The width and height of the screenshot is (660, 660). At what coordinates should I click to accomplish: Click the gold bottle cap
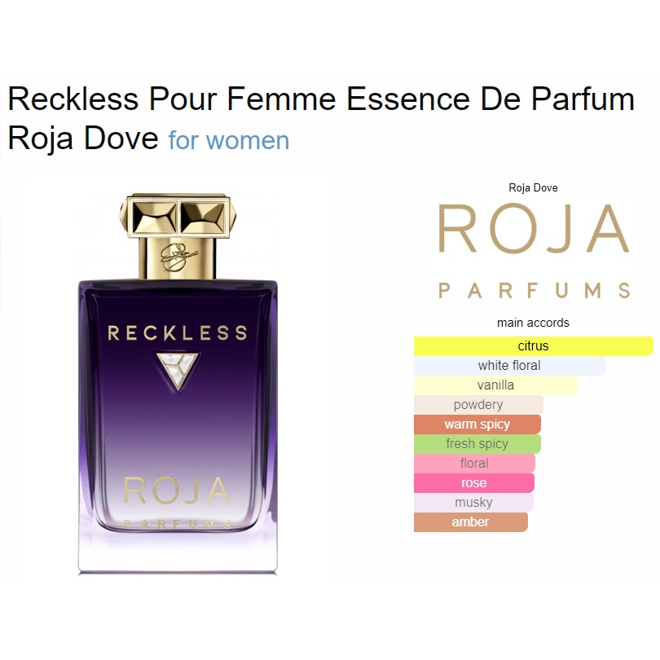[x=178, y=235]
